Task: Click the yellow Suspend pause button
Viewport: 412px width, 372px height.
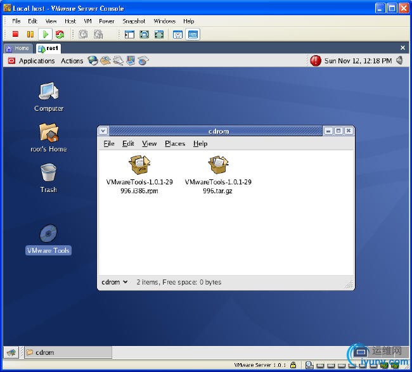Action: 30,34
